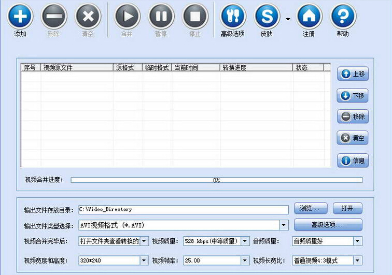This screenshot has width=392, height=275.
Task: Show file info with 信息 button
Action: pos(353,161)
